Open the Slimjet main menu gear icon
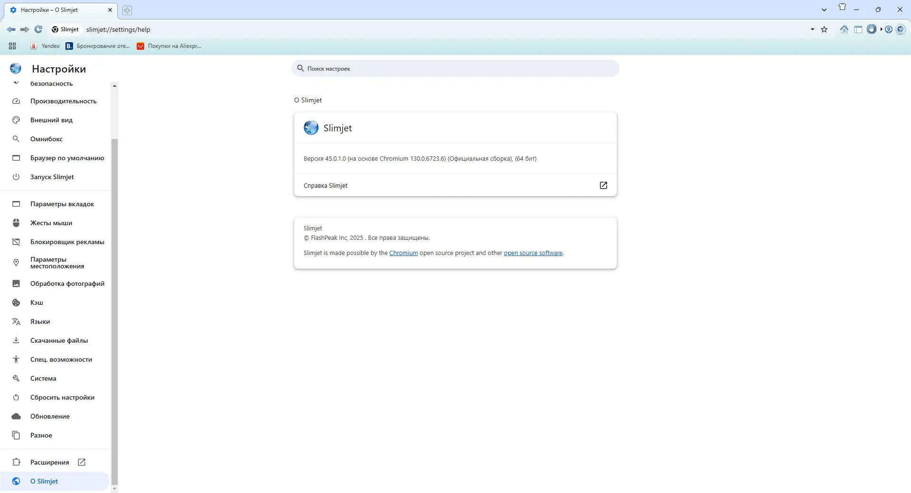This screenshot has width=911, height=493. click(x=901, y=29)
